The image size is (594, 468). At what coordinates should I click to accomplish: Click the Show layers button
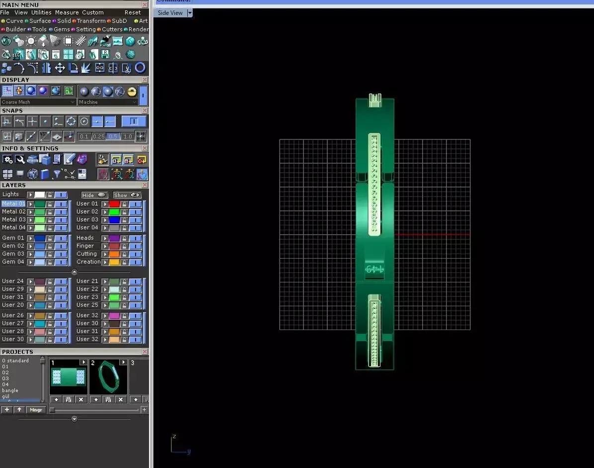[127, 196]
